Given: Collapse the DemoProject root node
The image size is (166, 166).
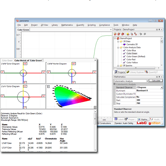Looking at the screenshot, I should (115, 38).
